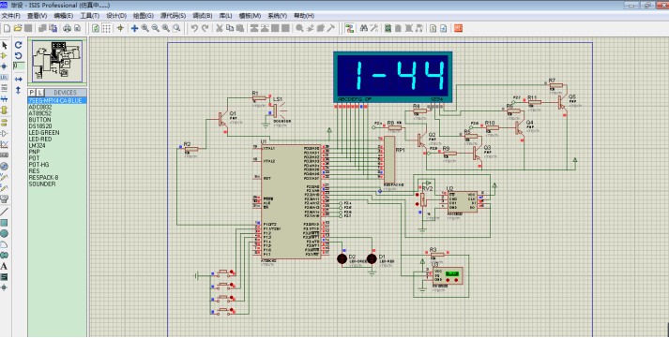
Task: Toggle the wire auto-router button
Action: tap(349, 28)
